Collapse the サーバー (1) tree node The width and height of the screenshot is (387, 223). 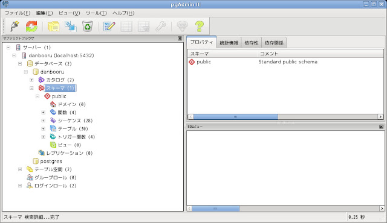click(8, 47)
